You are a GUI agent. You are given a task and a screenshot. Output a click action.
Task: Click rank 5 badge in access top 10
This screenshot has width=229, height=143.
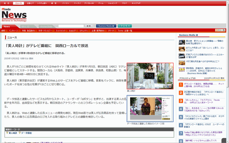tap(181, 117)
